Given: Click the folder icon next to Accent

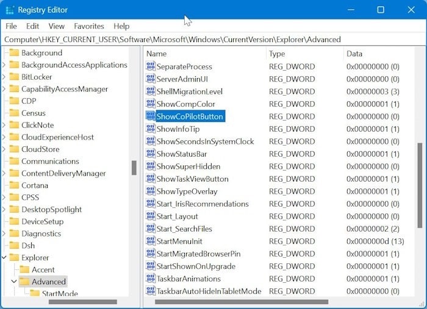Looking at the screenshot, I should tap(24, 269).
